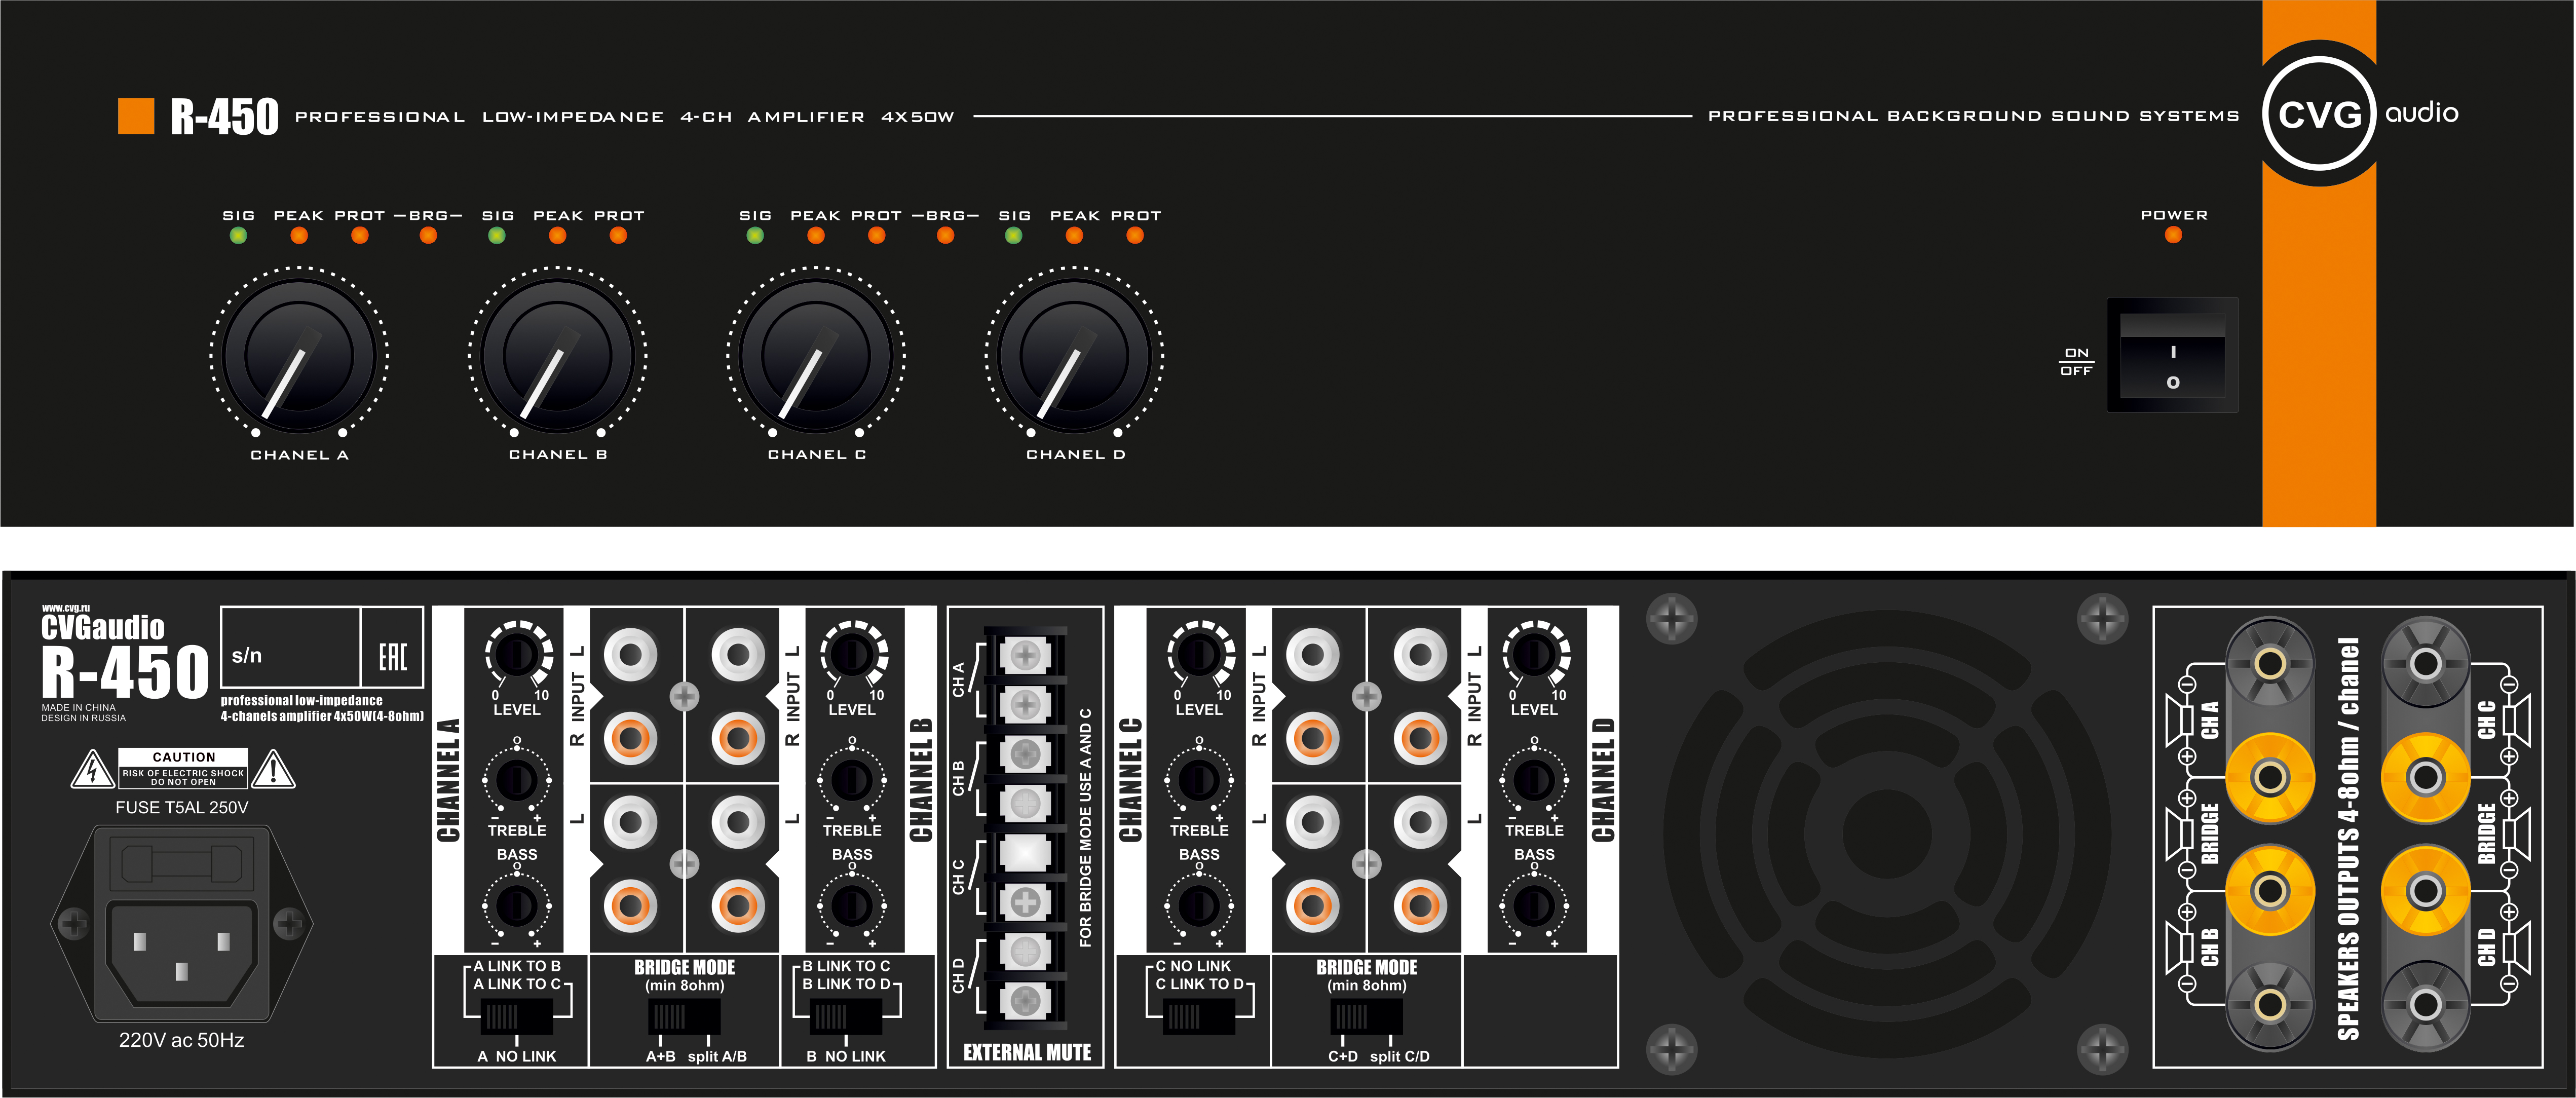
Task: Click the CHANEL A volume knob
Action: pyautogui.click(x=299, y=355)
